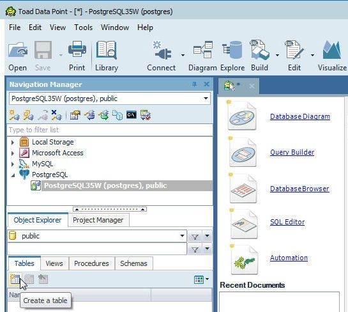Click the connection properties icon
This screenshot has width=348, height=312.
75,115
